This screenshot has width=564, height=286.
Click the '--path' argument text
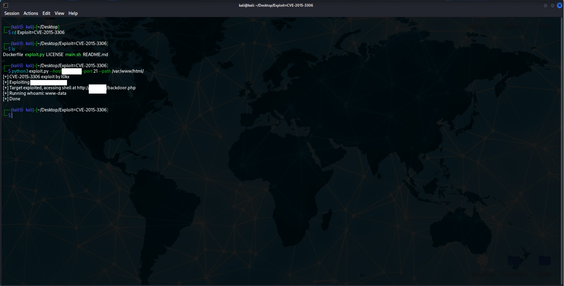[x=105, y=71]
